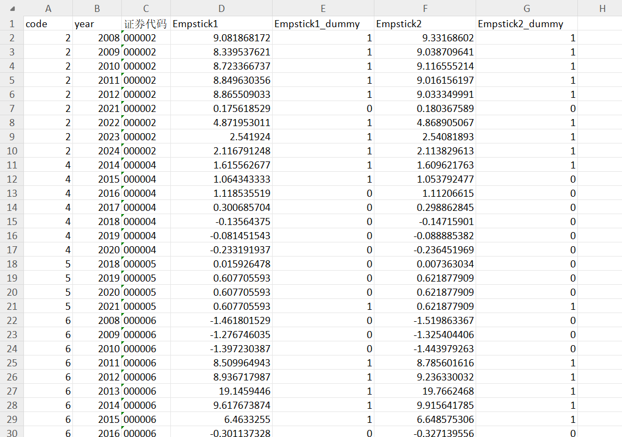This screenshot has height=437, width=622.
Task: Select Empstick1_dummy cell in row 21
Action: tap(323, 306)
